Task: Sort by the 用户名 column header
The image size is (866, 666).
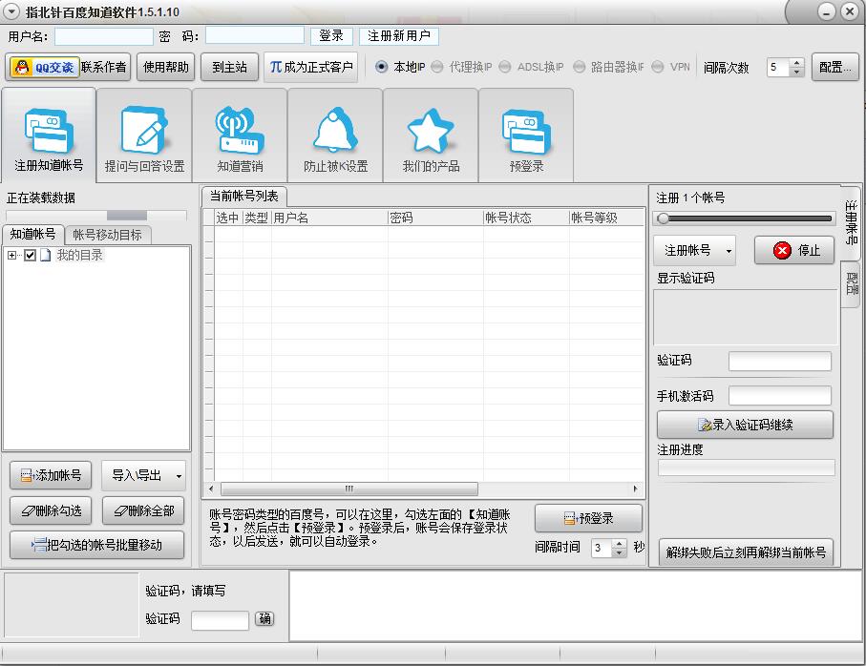Action: tap(329, 218)
